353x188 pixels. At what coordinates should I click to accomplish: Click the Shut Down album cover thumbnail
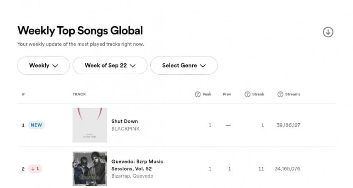point(90,125)
